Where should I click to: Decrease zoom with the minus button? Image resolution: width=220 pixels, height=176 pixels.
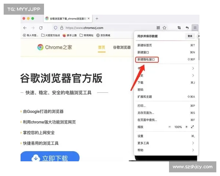tap(169, 127)
